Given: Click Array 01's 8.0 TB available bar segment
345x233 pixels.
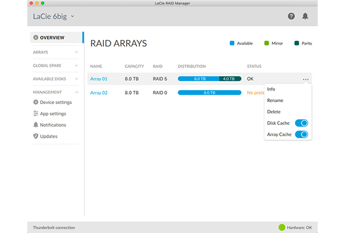Looking at the screenshot, I should 199,79.
